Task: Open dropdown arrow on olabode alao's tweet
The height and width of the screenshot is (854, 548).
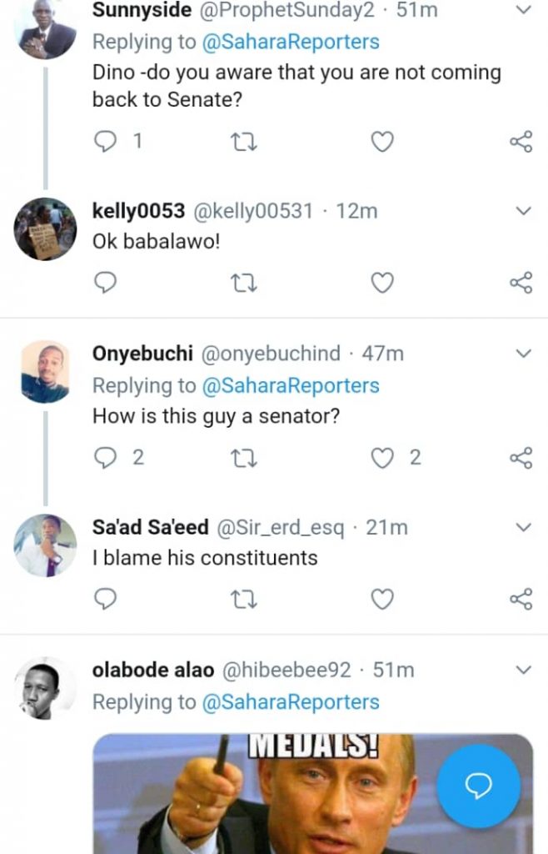Action: coord(523,670)
